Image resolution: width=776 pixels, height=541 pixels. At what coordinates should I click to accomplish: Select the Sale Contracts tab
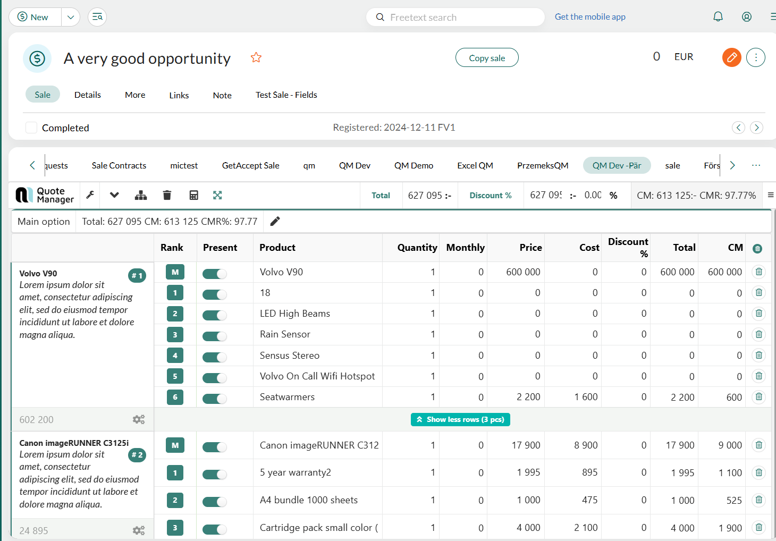119,165
